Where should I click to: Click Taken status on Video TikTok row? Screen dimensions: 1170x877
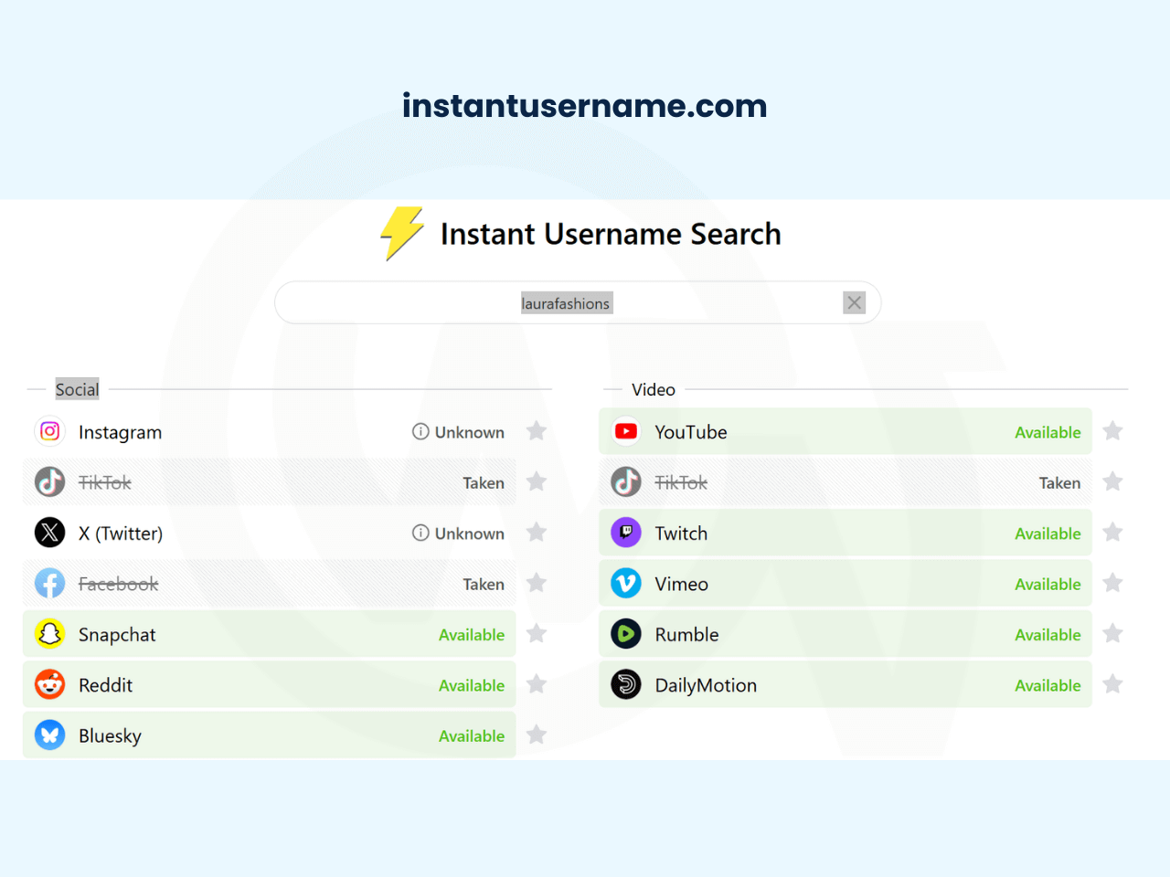1059,482
